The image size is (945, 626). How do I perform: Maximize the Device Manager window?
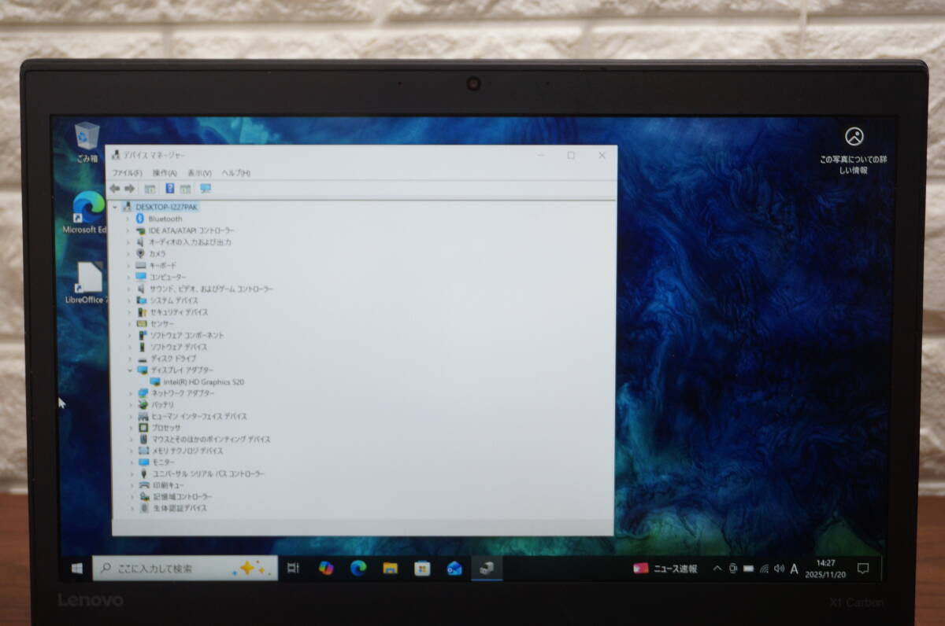point(571,155)
